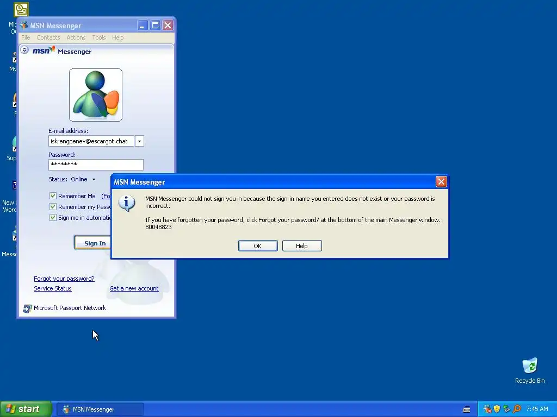Expand the e-mail address dropdown arrow
The height and width of the screenshot is (417, 557).
pos(139,141)
